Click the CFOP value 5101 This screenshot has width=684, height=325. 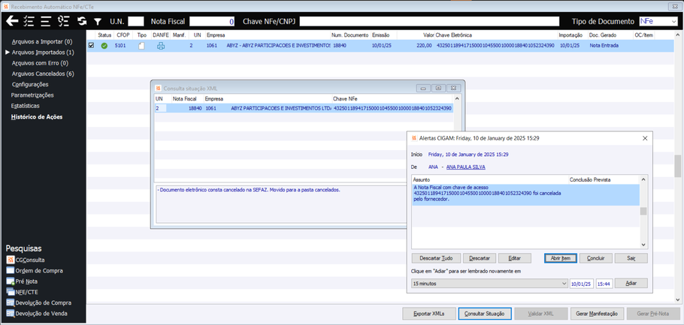point(120,45)
